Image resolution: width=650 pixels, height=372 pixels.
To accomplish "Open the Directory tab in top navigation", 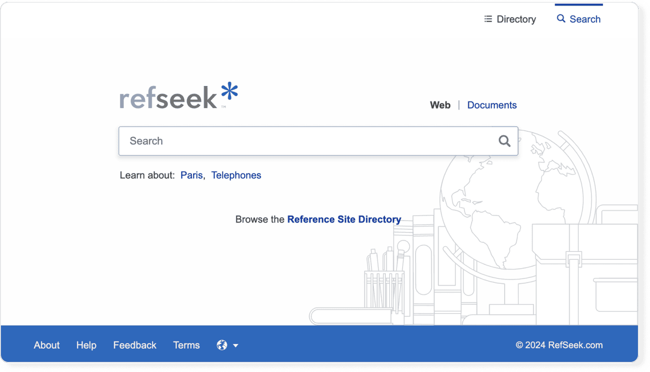I will tap(510, 19).
